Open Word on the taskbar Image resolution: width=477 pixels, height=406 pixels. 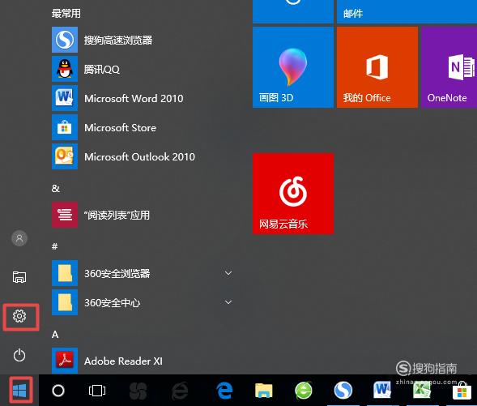point(382,391)
